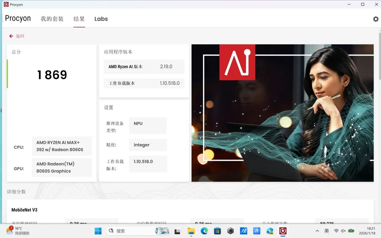Click the CPU name AMD RYZEN AI MAX+ 392
The width and height of the screenshot is (381, 238).
[62, 146]
